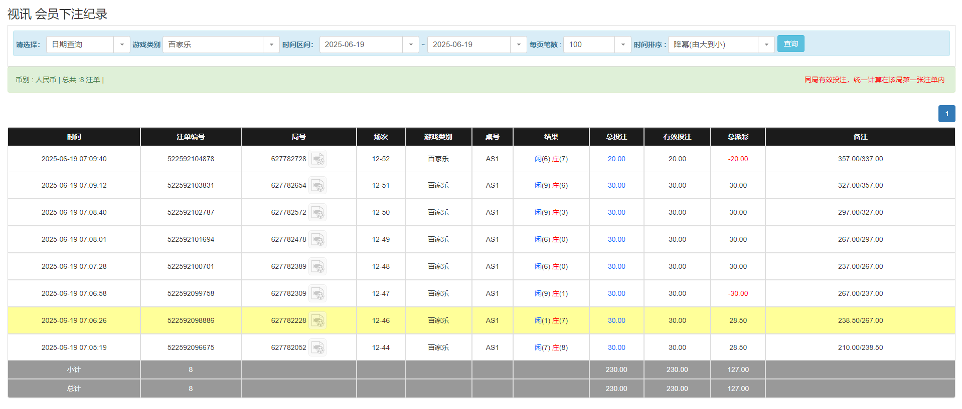Open replay video for round 627782389
The height and width of the screenshot is (409, 962).
click(x=317, y=267)
